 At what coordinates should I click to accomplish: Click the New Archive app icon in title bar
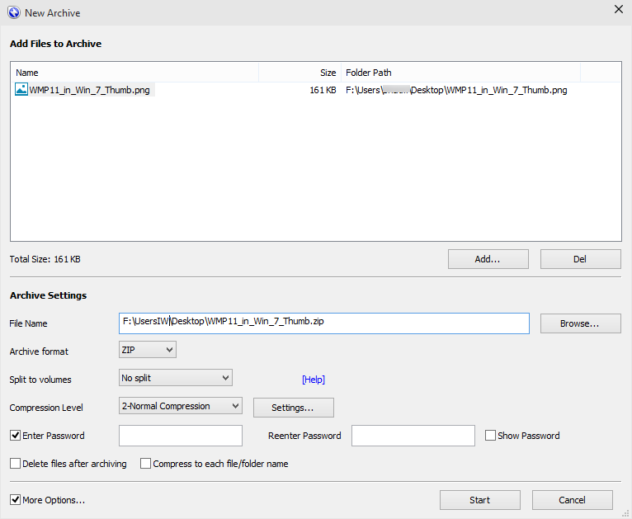tap(13, 13)
